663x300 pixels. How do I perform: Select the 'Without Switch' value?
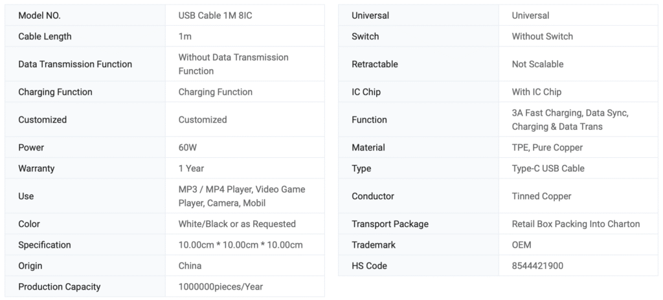tap(542, 36)
